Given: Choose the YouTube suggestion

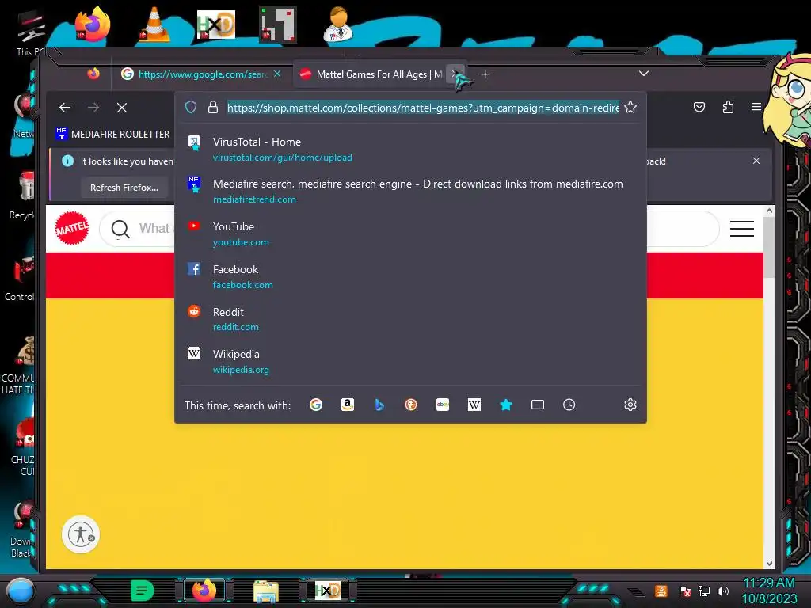Looking at the screenshot, I should [x=411, y=234].
